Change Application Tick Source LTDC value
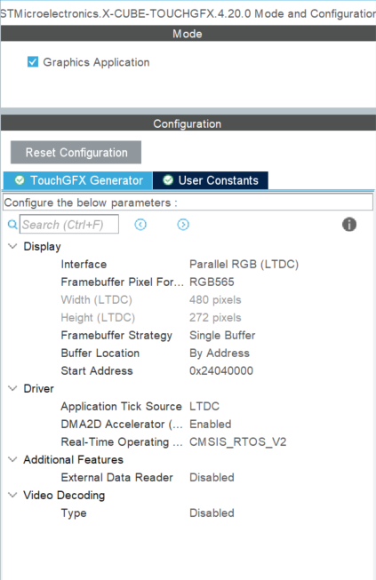Image resolution: width=376 pixels, height=580 pixels. coord(204,406)
